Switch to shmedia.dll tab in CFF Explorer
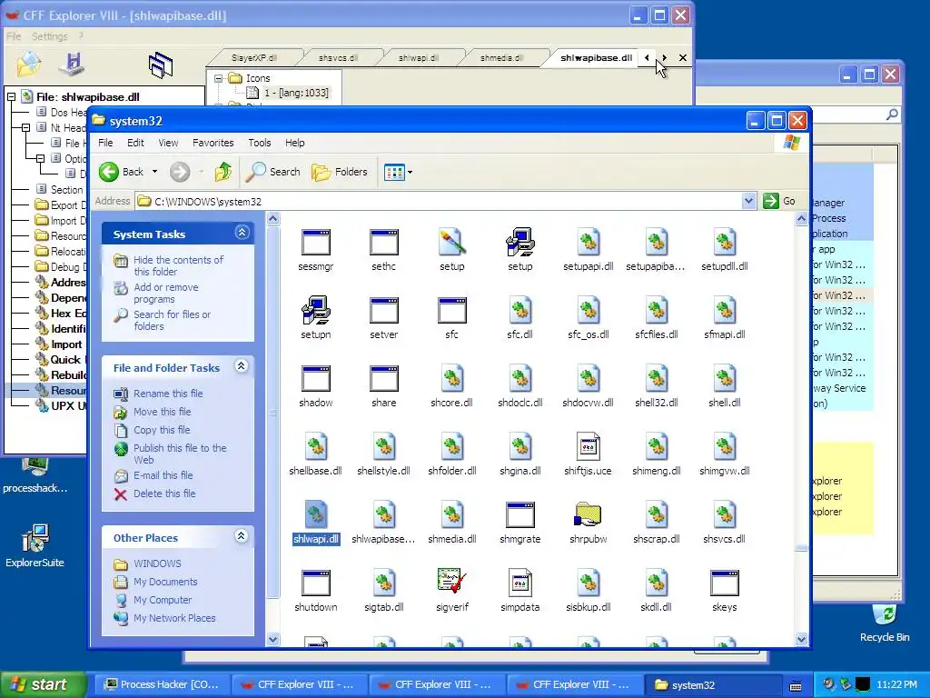This screenshot has width=930, height=698. pyautogui.click(x=501, y=57)
